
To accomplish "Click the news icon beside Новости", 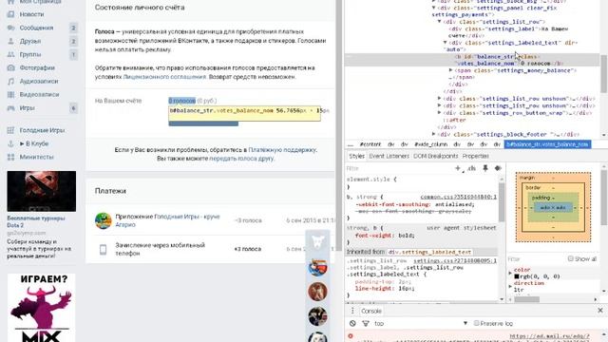I will point(10,14).
